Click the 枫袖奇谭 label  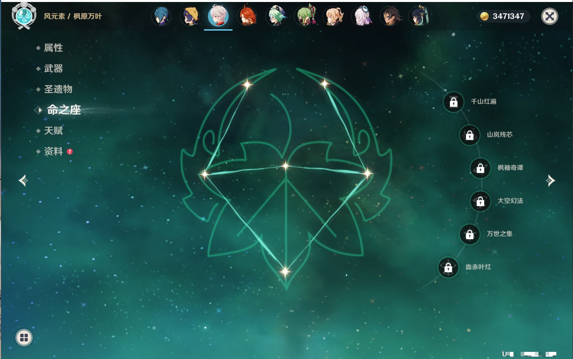coord(511,168)
